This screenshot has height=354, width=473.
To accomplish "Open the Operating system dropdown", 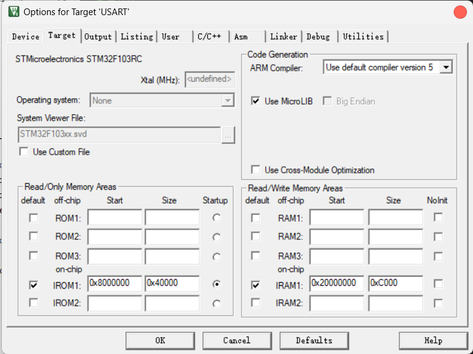I will click(x=162, y=100).
